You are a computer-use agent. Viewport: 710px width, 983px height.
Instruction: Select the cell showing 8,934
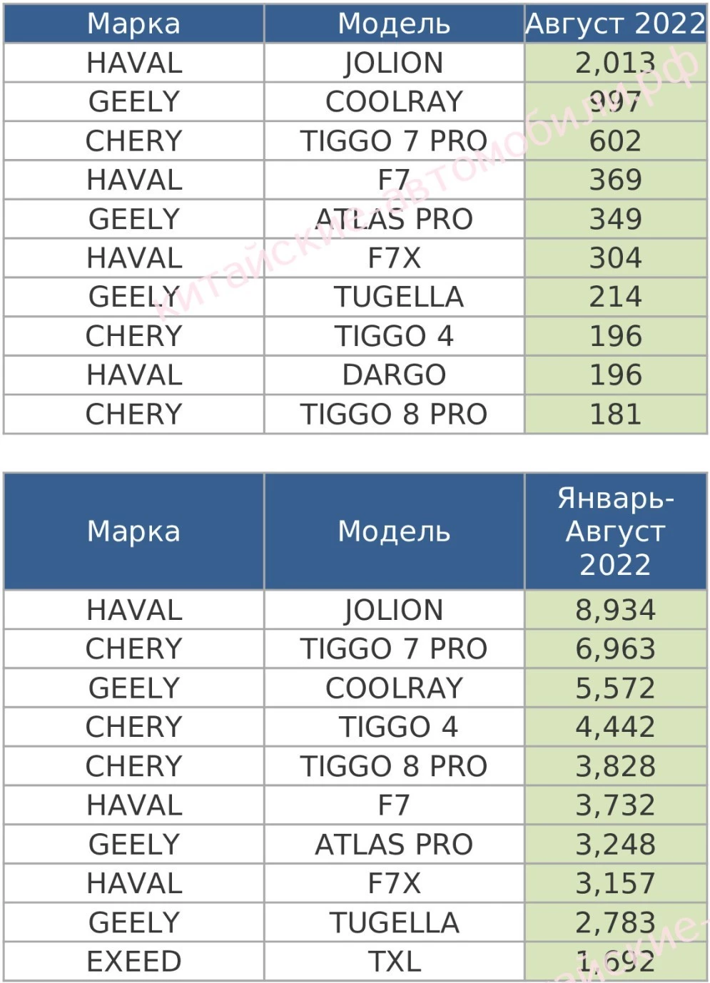click(x=615, y=610)
